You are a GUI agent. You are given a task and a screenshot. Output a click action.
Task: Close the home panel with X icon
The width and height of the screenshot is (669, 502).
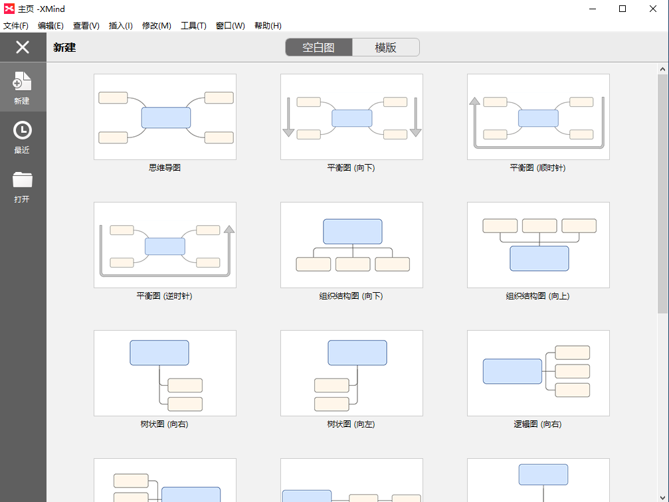coord(23,47)
